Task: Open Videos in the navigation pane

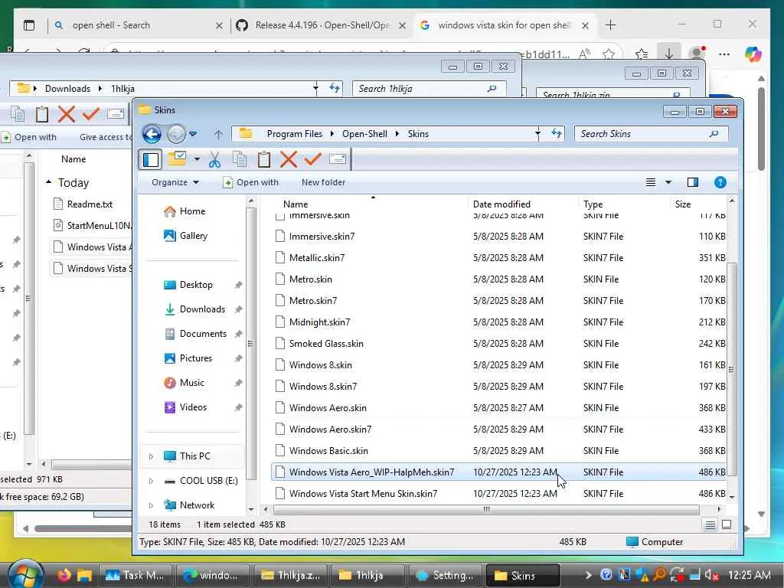Action: tap(193, 407)
